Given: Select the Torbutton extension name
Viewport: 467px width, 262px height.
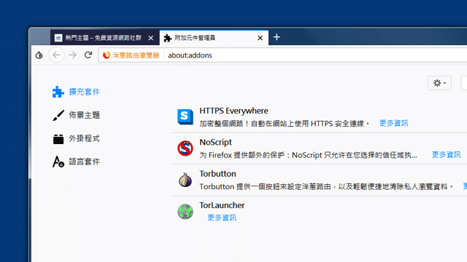Looking at the screenshot, I should pos(217,174).
